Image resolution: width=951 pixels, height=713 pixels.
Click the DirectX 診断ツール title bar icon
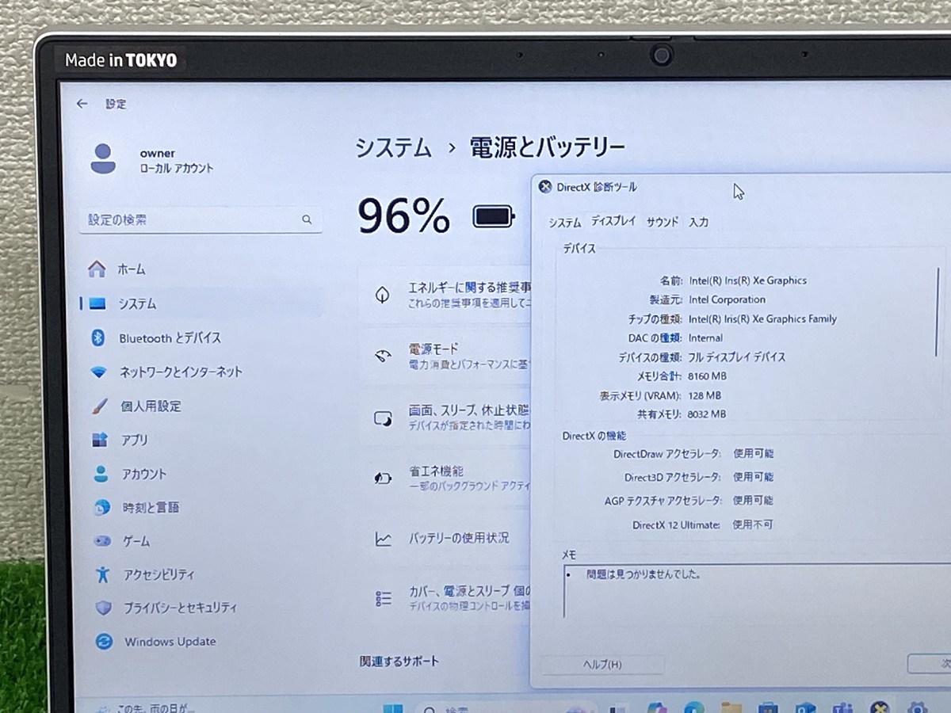545,187
